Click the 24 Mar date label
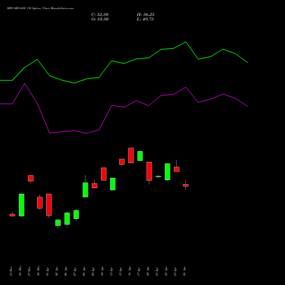This screenshot has height=285, width=285. point(20,271)
